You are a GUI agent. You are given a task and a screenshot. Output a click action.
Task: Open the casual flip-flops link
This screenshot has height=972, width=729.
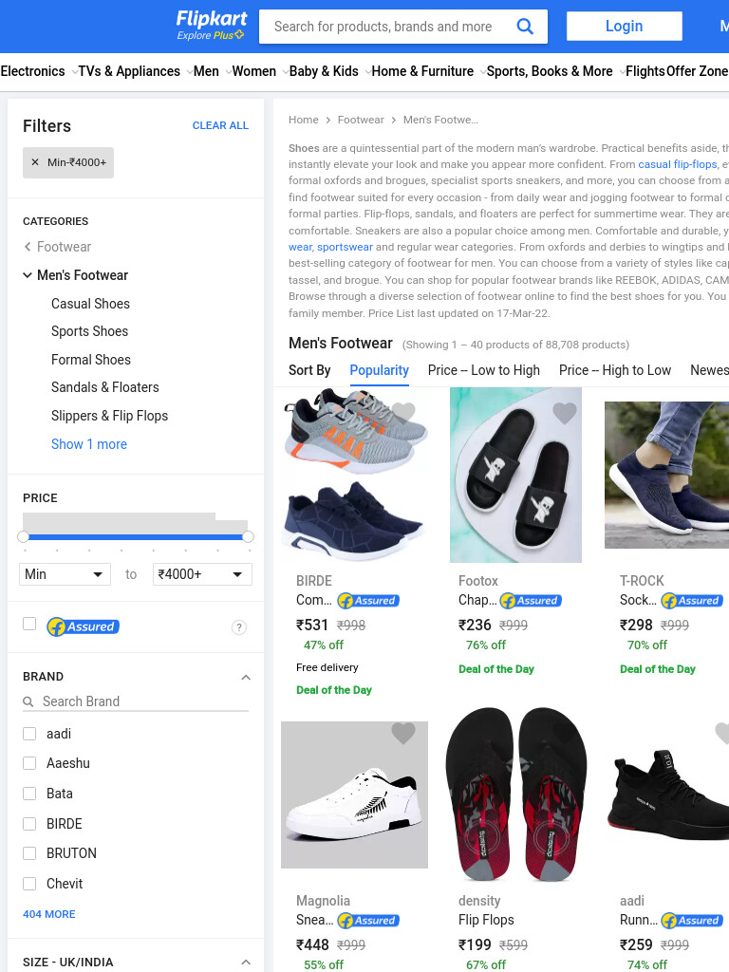(678, 164)
